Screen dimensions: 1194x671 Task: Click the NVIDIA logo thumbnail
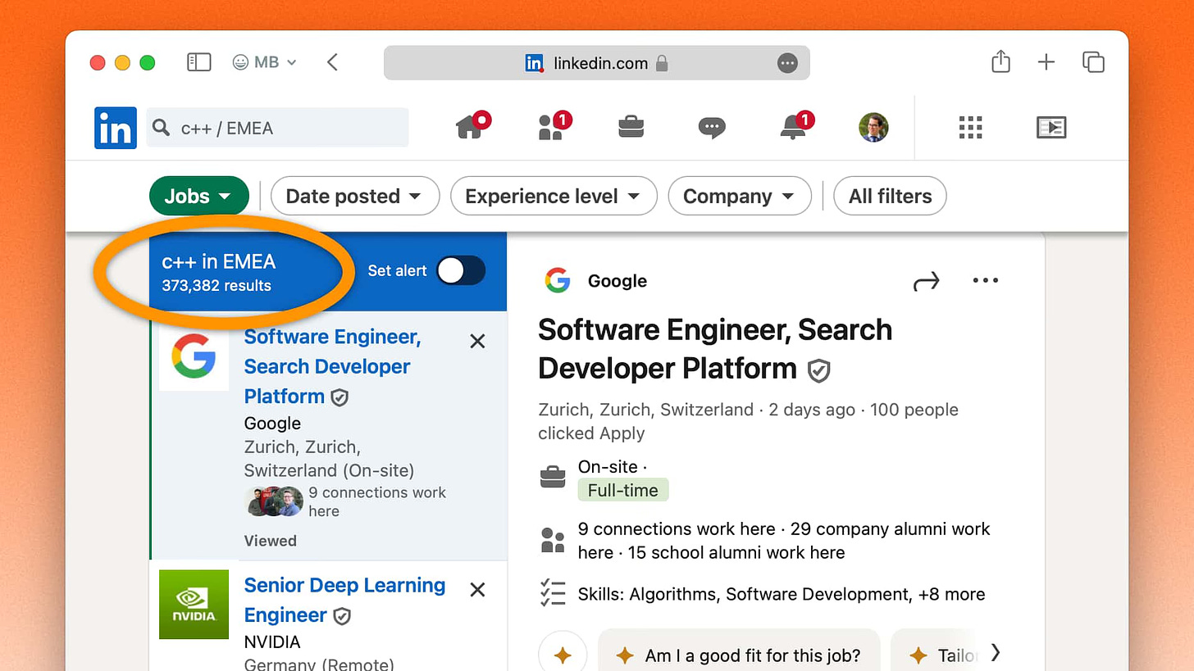click(194, 605)
